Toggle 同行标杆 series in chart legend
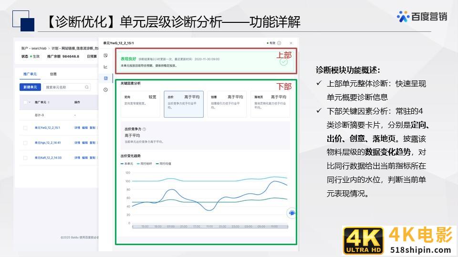 tap(144, 164)
